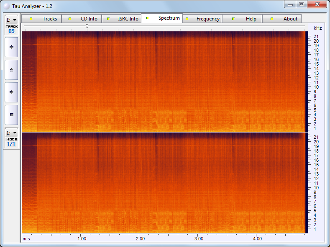
Task: Click the right arrow analyze button
Action: (x=11, y=92)
